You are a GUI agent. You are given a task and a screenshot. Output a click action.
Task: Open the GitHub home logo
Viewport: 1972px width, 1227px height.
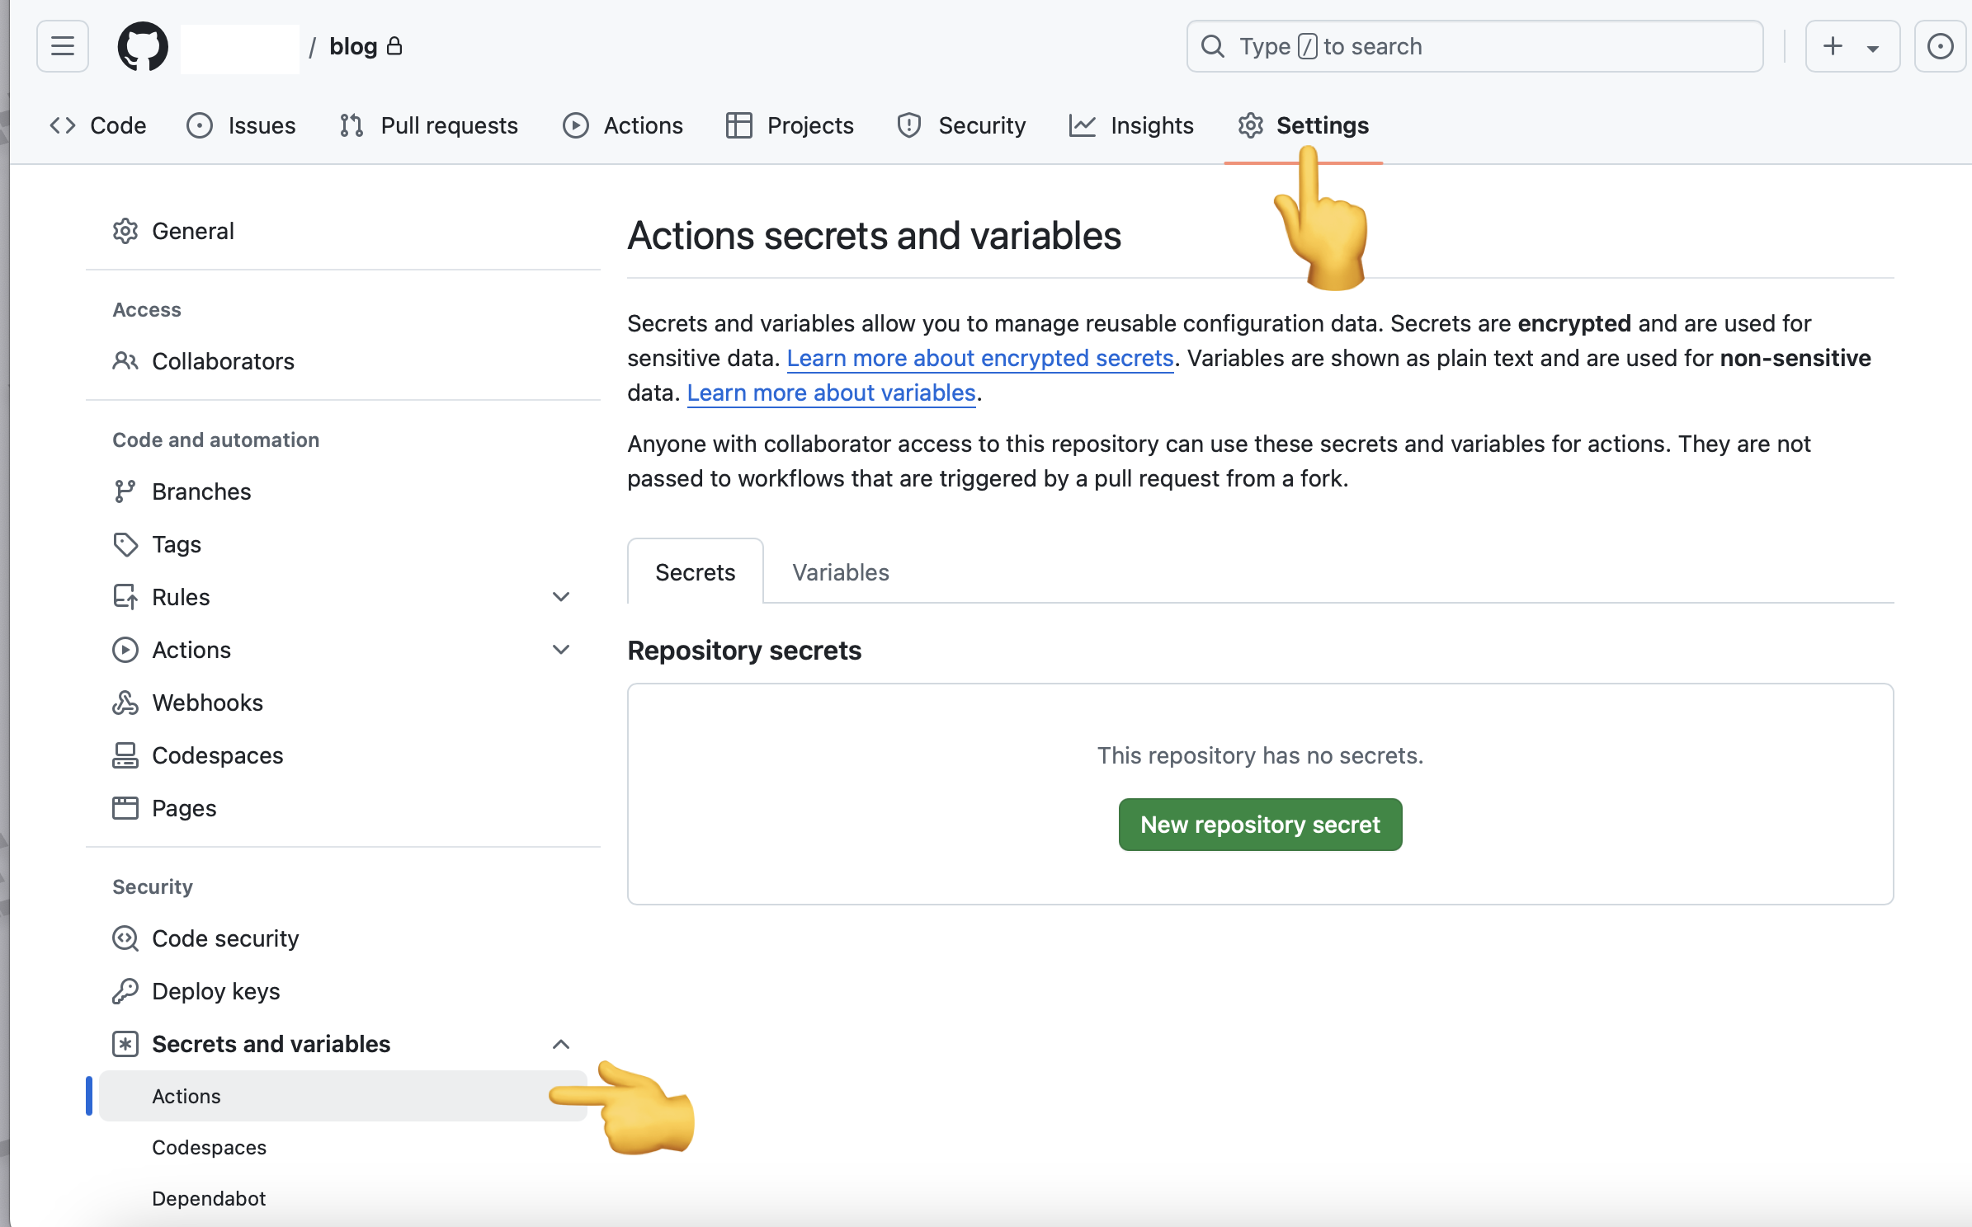(143, 46)
